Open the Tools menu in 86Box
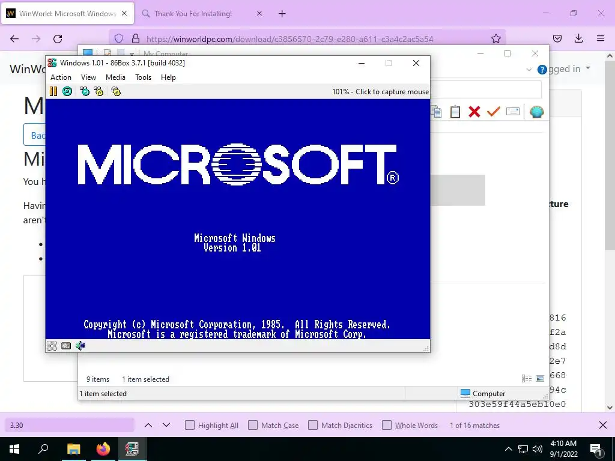615x461 pixels. 143,77
